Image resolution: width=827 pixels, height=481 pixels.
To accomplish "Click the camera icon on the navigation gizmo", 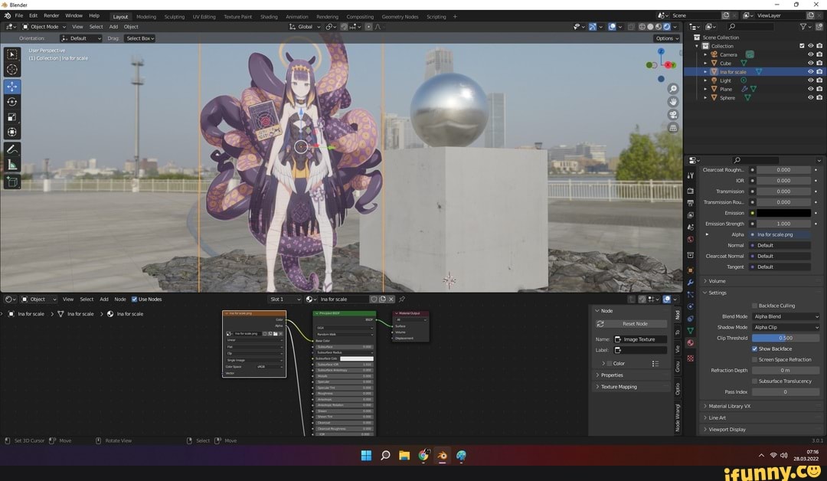I will coord(674,113).
